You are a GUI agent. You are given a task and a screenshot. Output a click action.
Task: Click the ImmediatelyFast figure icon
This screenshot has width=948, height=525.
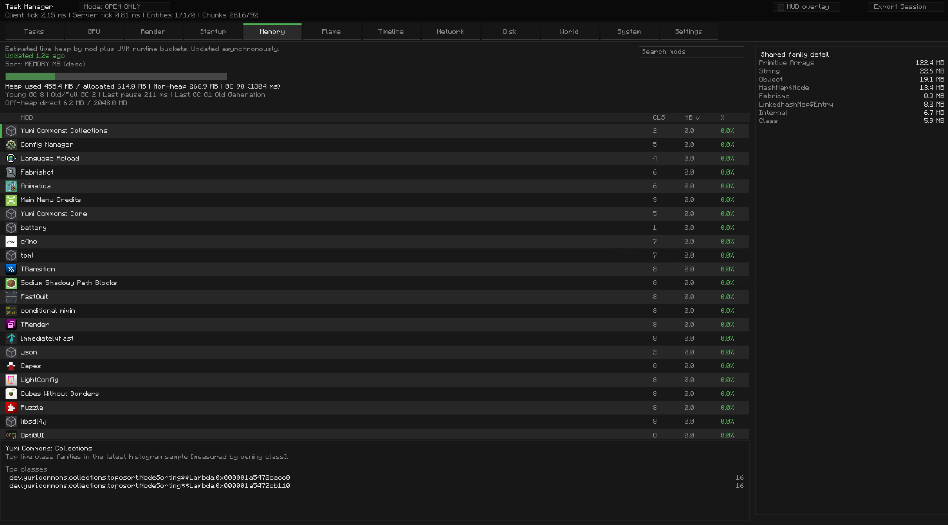tap(11, 338)
